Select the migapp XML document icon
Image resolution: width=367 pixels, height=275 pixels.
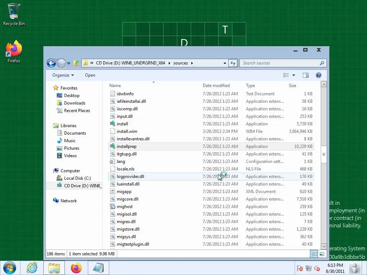tap(113, 192)
